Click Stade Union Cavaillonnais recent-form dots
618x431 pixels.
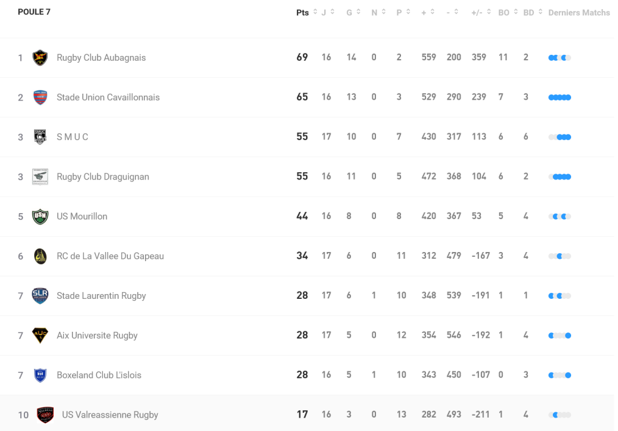[559, 97]
